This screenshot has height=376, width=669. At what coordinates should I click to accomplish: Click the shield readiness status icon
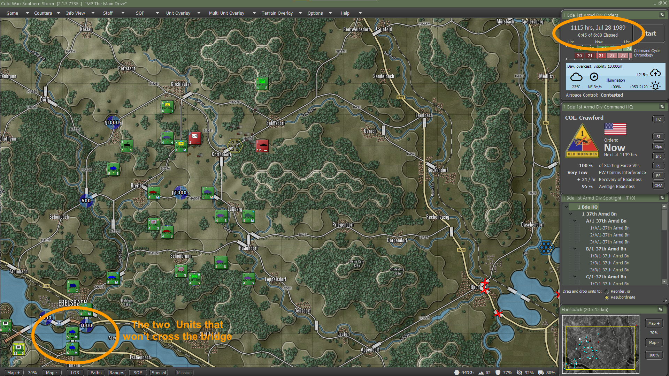[x=498, y=373]
